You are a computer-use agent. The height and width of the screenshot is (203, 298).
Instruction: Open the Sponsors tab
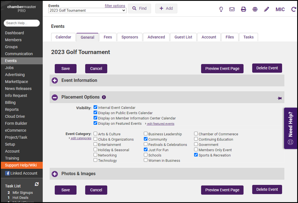130,37
